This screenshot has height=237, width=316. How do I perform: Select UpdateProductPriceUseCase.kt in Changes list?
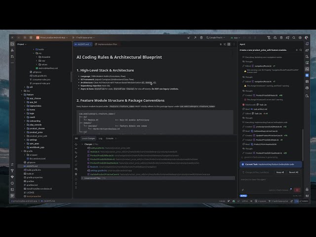tap(105, 174)
